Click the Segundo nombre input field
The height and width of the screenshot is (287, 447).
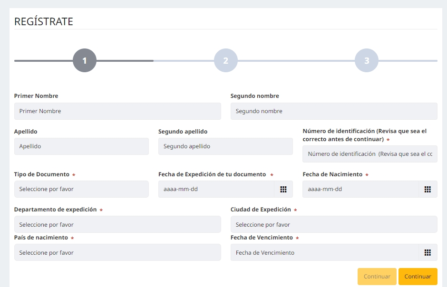[333, 111]
